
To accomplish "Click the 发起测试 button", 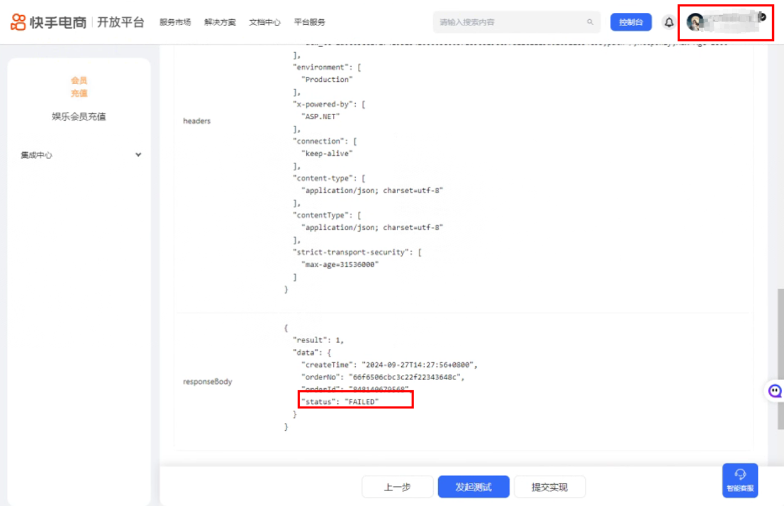I will tap(474, 487).
